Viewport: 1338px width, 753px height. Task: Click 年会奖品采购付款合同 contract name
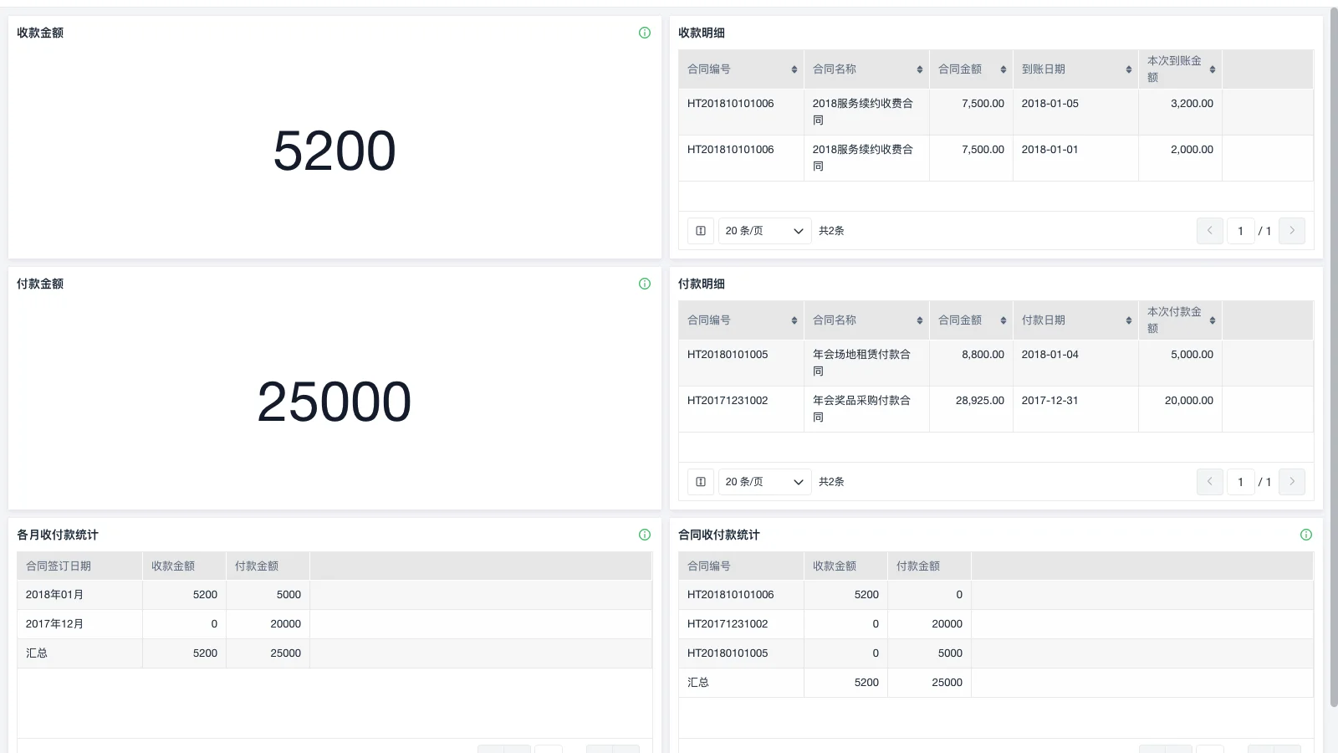point(861,409)
